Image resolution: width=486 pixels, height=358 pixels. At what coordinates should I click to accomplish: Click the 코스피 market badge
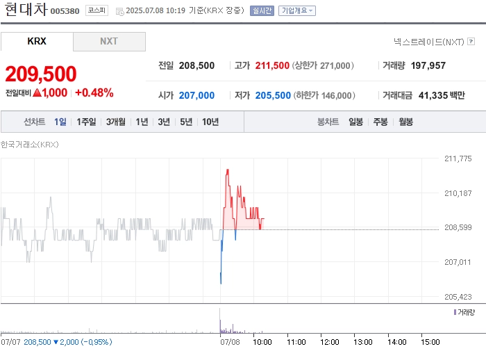tap(97, 10)
